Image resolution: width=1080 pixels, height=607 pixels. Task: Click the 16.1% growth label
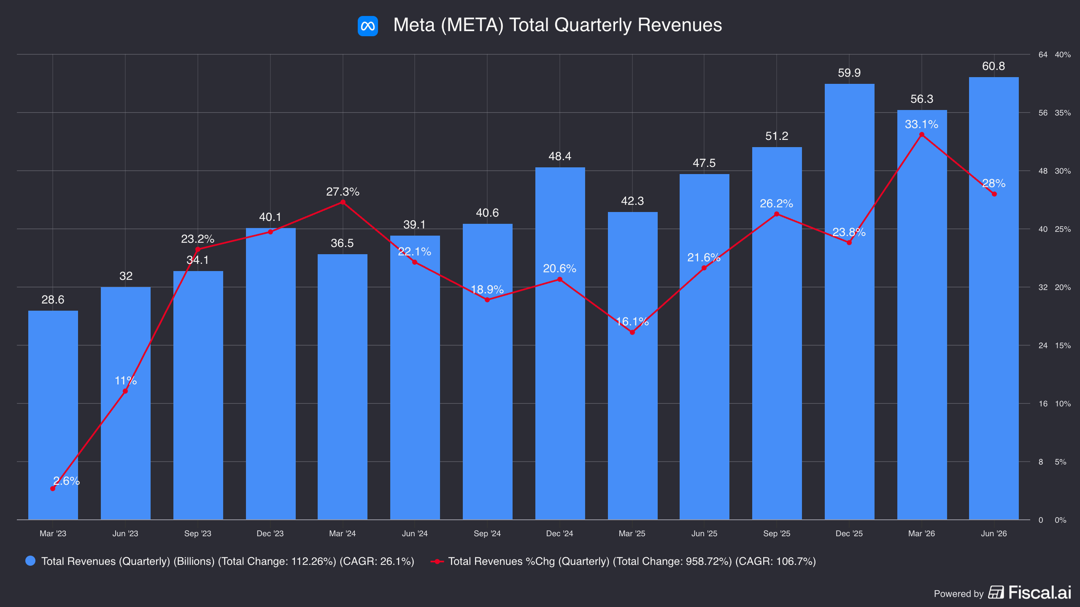(632, 322)
